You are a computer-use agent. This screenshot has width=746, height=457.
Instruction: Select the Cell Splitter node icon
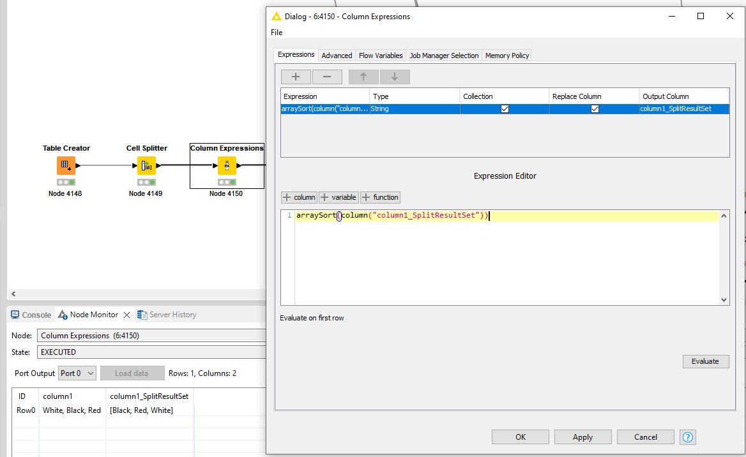[146, 166]
